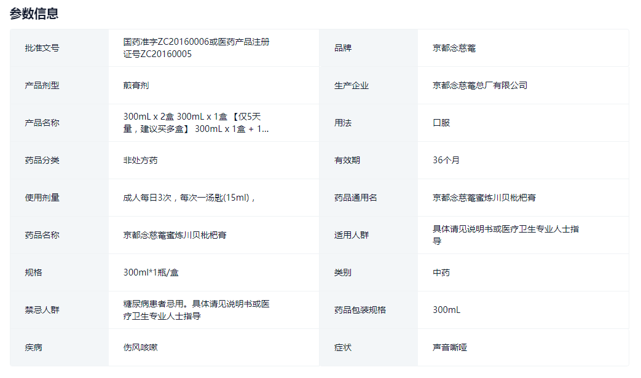Click the brand value 京都念慈菴

(454, 48)
